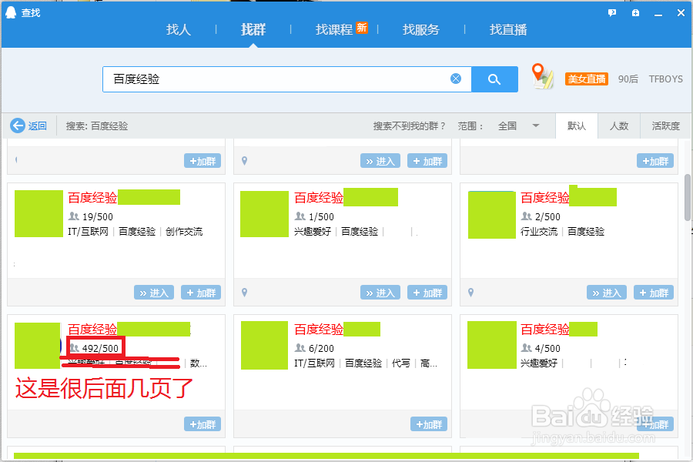
Task: Click IT/互联网 tag in 6/200 group
Action: (x=314, y=363)
